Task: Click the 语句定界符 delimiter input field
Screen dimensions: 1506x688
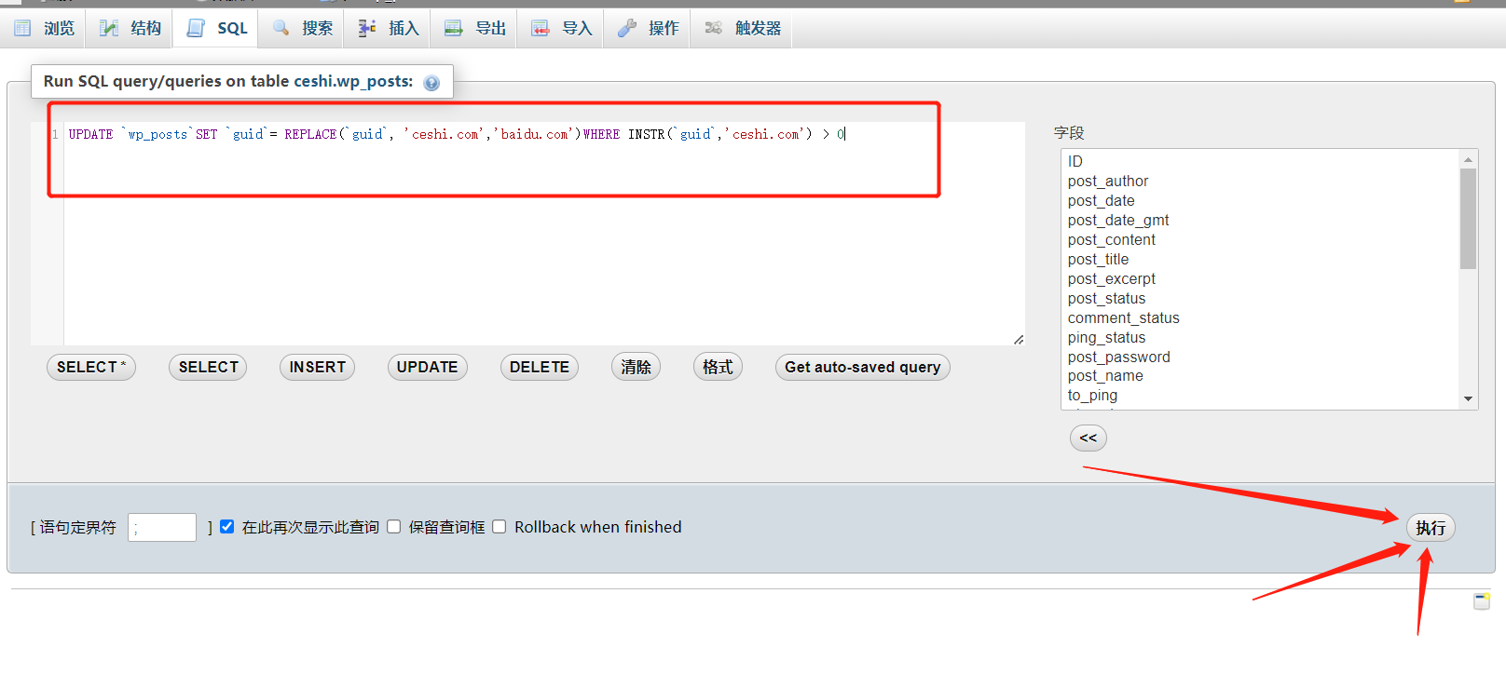Action: click(x=162, y=528)
